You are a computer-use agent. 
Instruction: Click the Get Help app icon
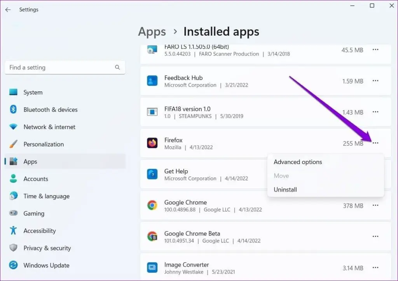tap(153, 175)
